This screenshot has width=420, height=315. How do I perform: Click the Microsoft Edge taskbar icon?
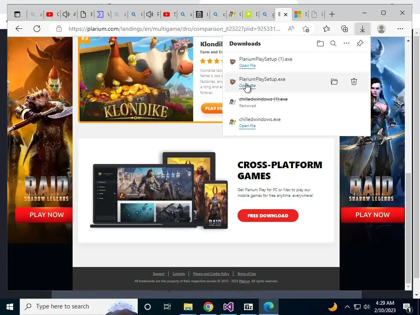268,307
